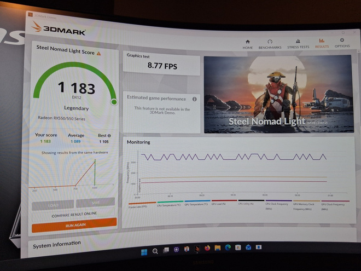Click the Monitoring panel heading
361x271 pixels.
pyautogui.click(x=138, y=142)
